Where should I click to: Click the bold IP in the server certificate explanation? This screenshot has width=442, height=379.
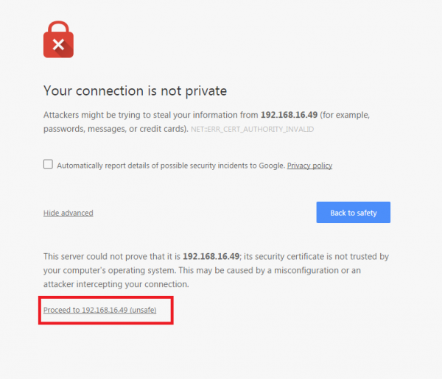tap(212, 256)
